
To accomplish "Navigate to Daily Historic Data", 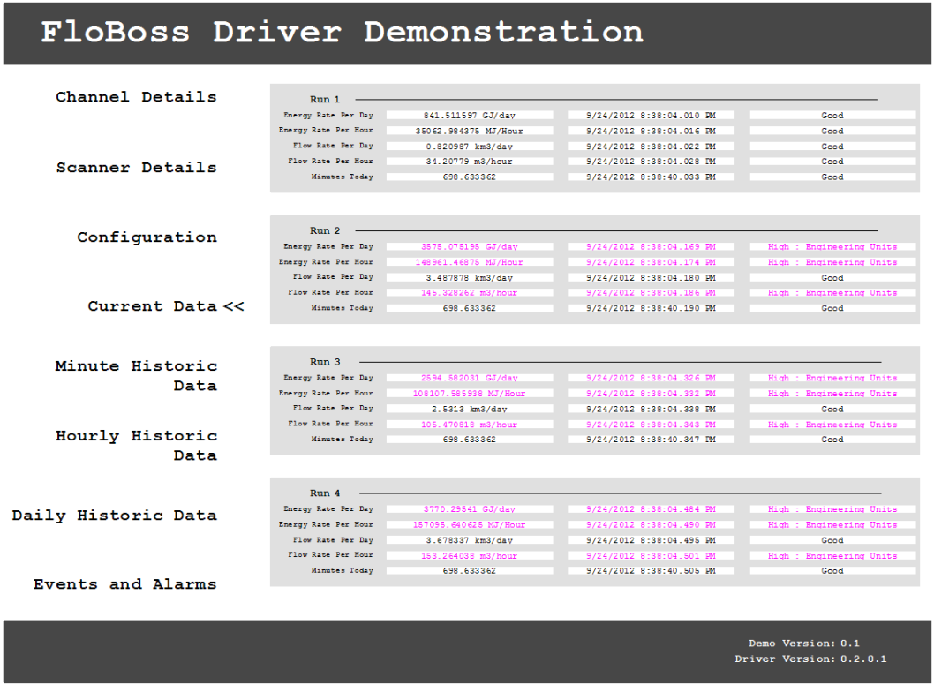I will click(x=115, y=516).
